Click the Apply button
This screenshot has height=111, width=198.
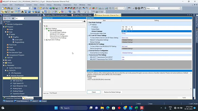click(184, 98)
